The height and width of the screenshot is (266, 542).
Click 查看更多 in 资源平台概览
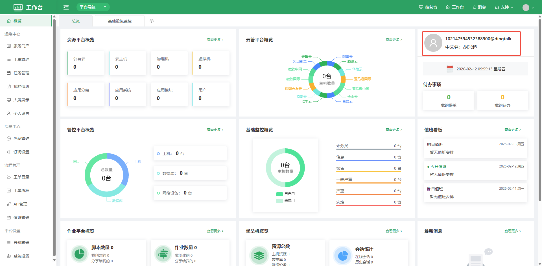point(215,40)
